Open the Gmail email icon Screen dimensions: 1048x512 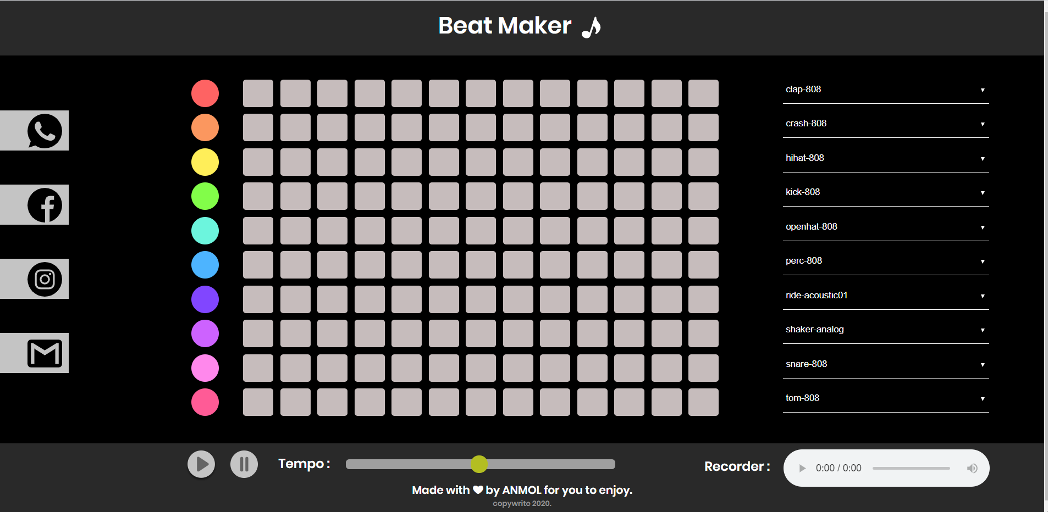tap(45, 353)
